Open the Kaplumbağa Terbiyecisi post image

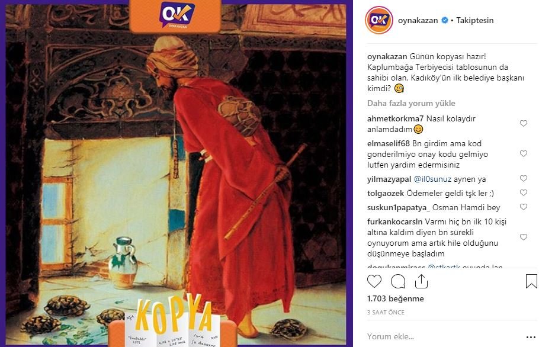click(176, 173)
